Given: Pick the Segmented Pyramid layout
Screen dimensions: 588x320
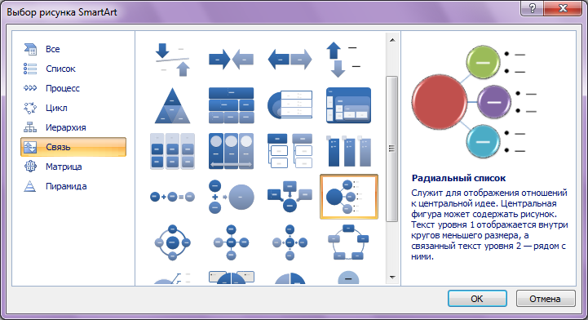Looking at the screenshot, I should coord(173,105).
